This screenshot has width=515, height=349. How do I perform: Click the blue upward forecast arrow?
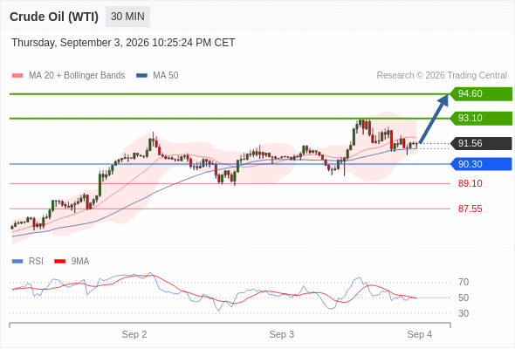pyautogui.click(x=434, y=119)
